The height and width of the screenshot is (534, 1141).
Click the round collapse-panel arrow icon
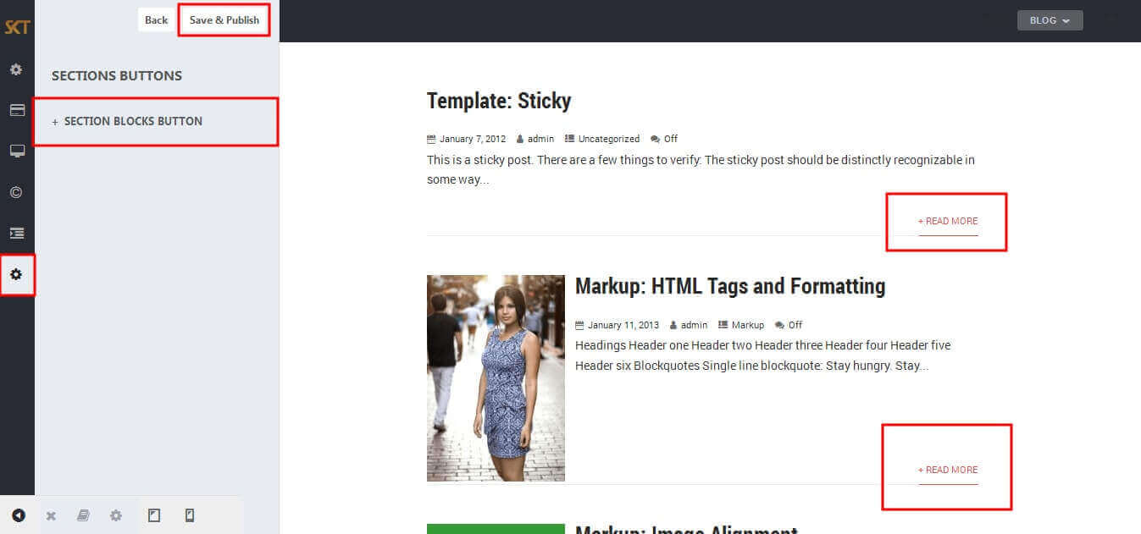point(18,515)
